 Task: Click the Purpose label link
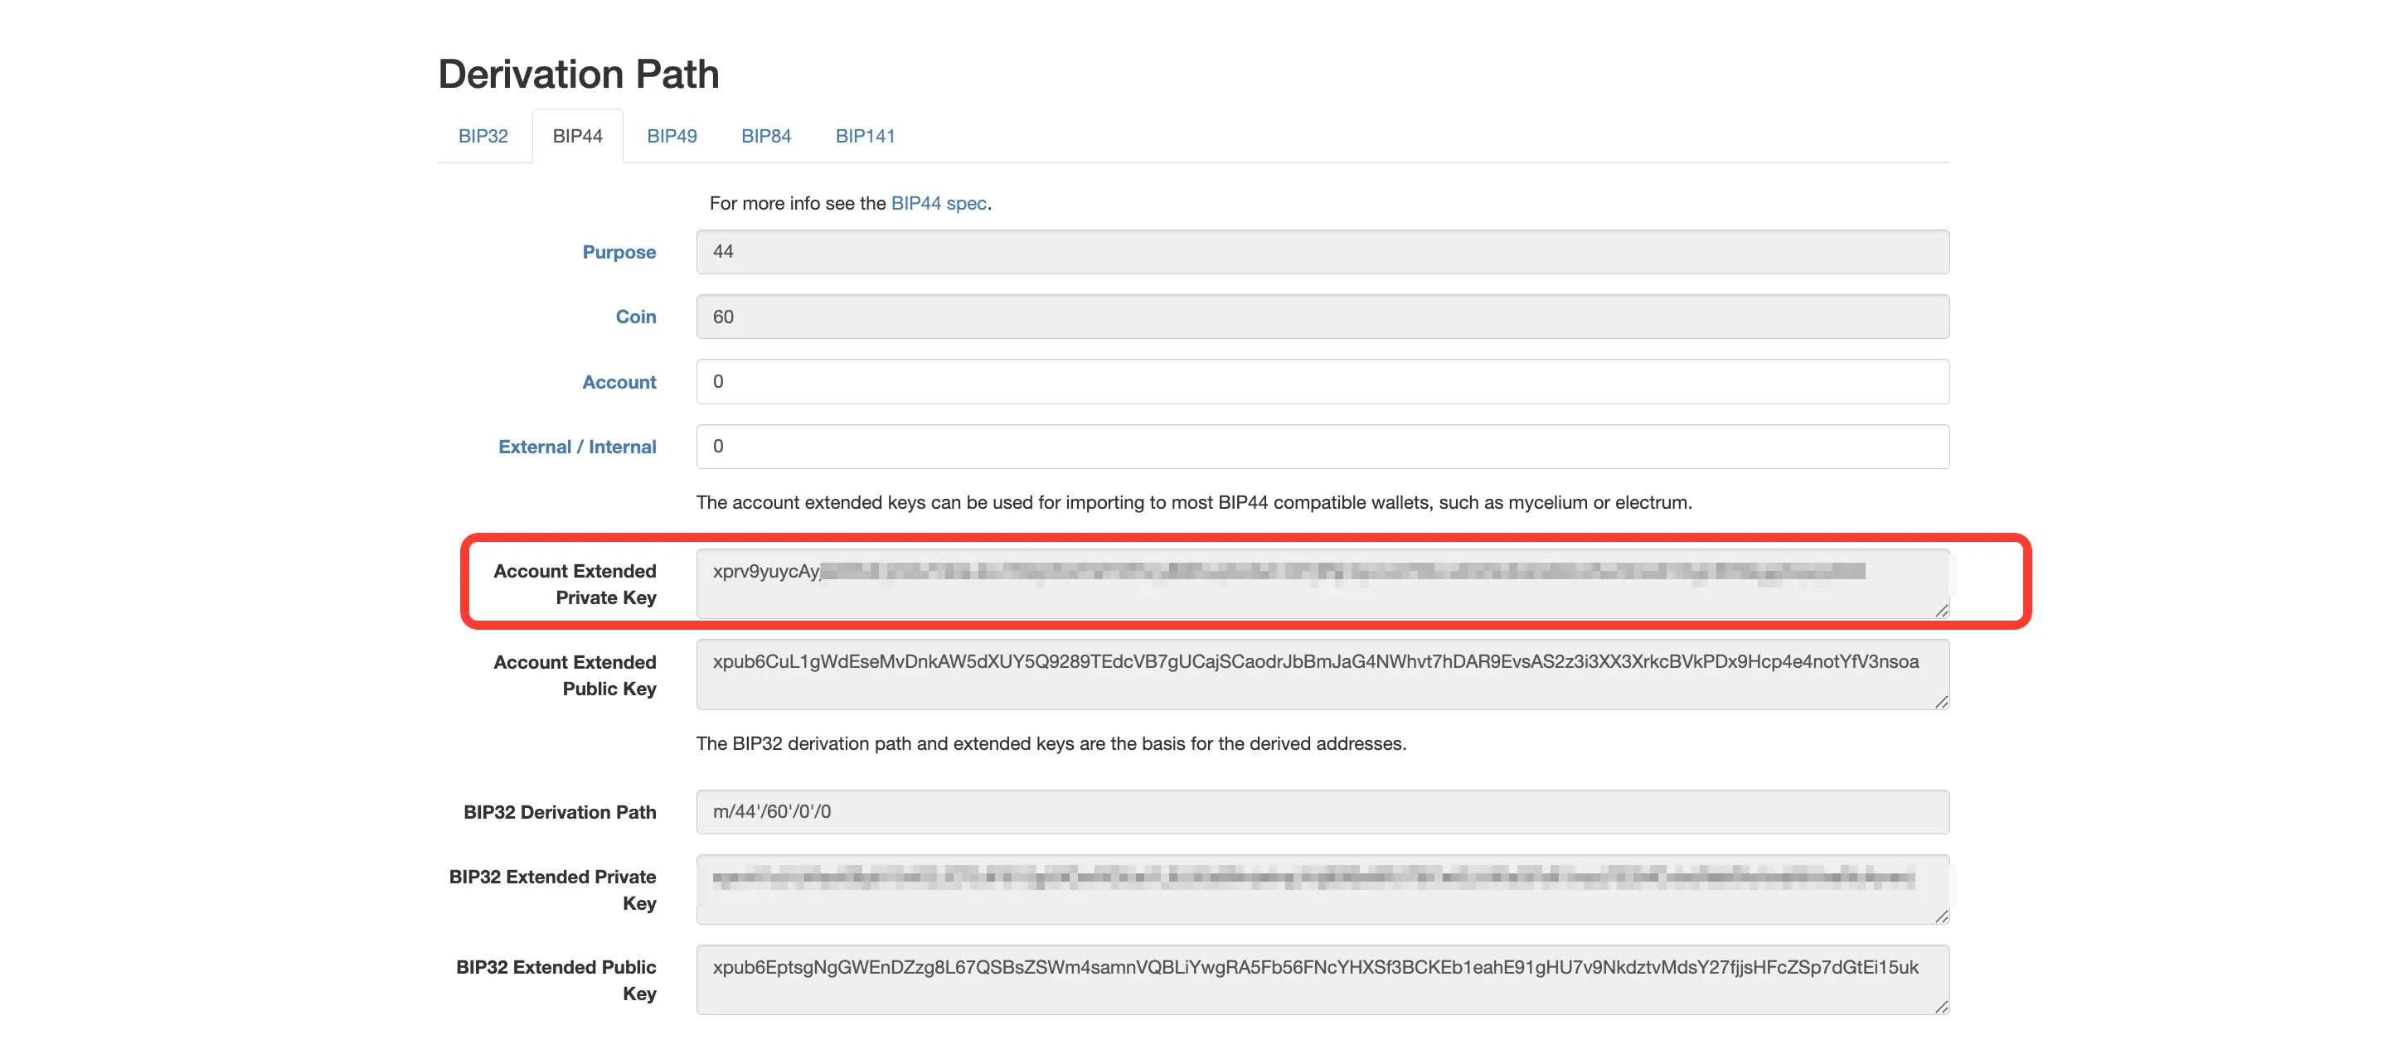coord(619,252)
